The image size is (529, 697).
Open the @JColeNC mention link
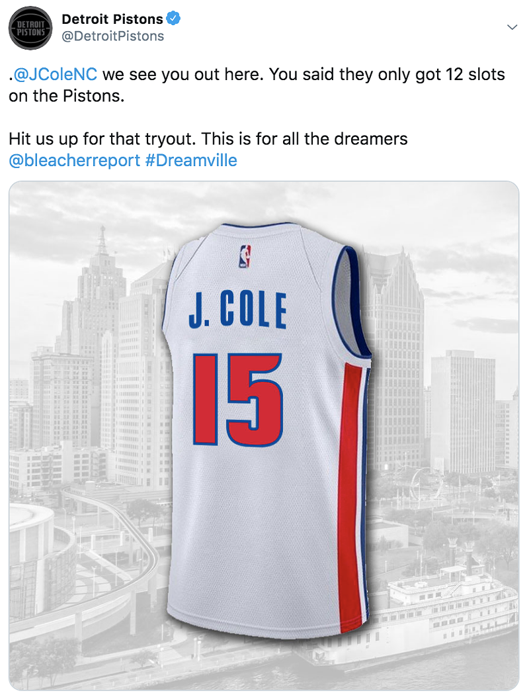(55, 74)
